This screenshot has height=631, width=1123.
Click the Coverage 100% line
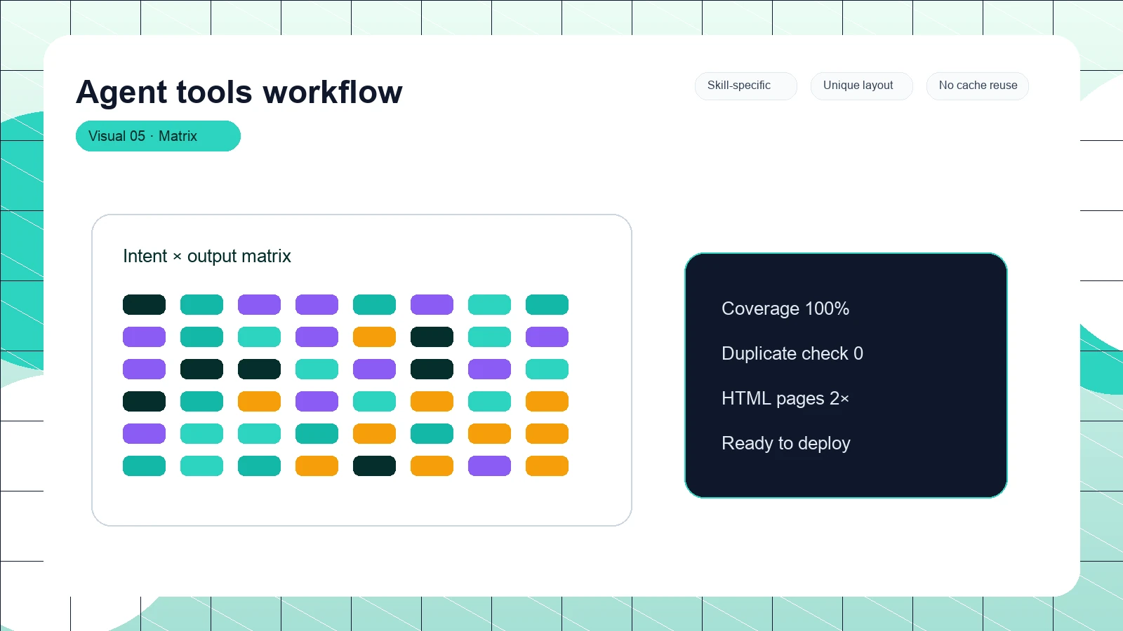tap(785, 308)
